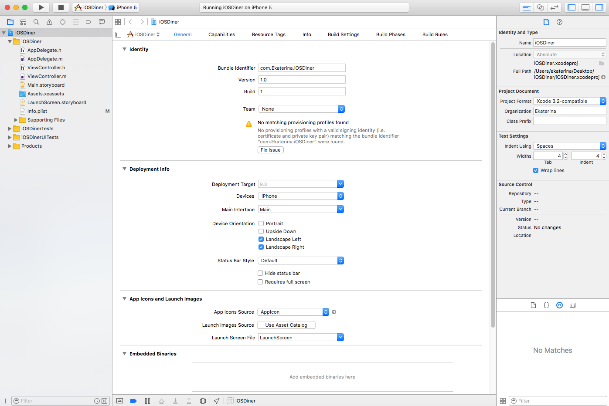Switch to the Build Rules tab
The height and width of the screenshot is (406, 609).
click(x=435, y=34)
